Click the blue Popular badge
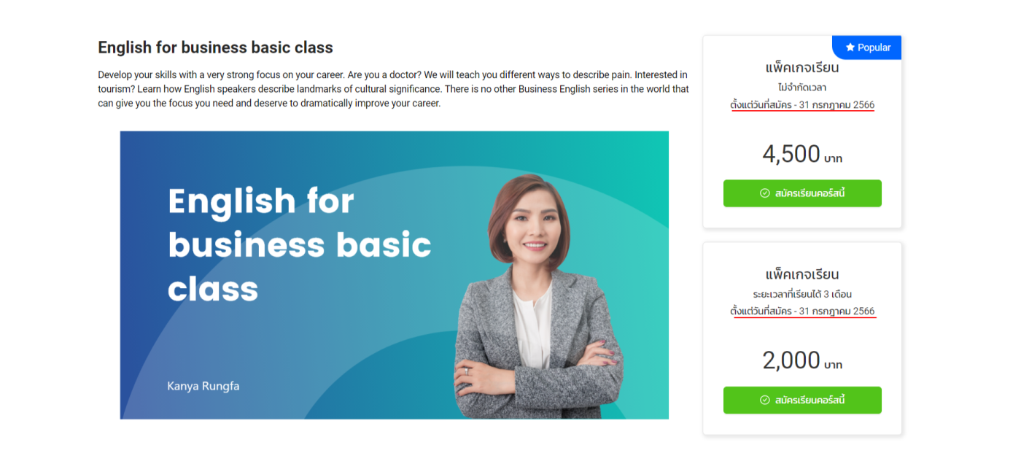This screenshot has width=1021, height=453. point(867,47)
